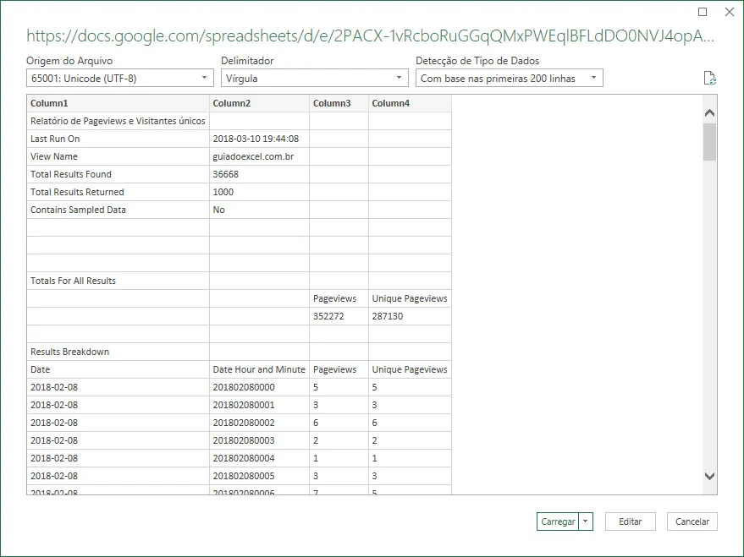The width and height of the screenshot is (744, 557).
Task: Click the Carregar button
Action: click(x=558, y=522)
